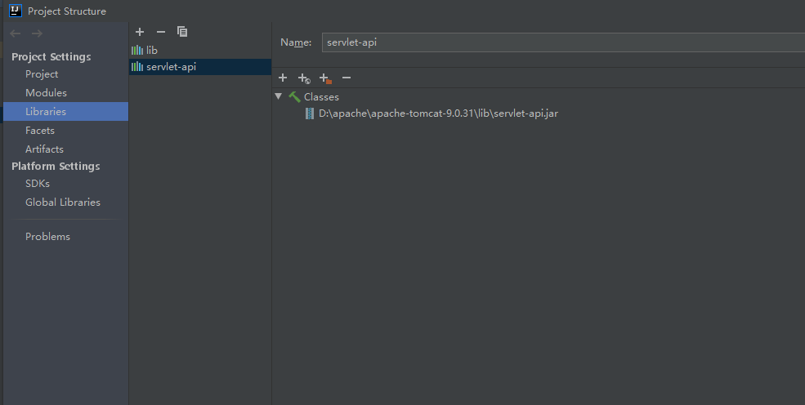Click the Name: label

[296, 42]
